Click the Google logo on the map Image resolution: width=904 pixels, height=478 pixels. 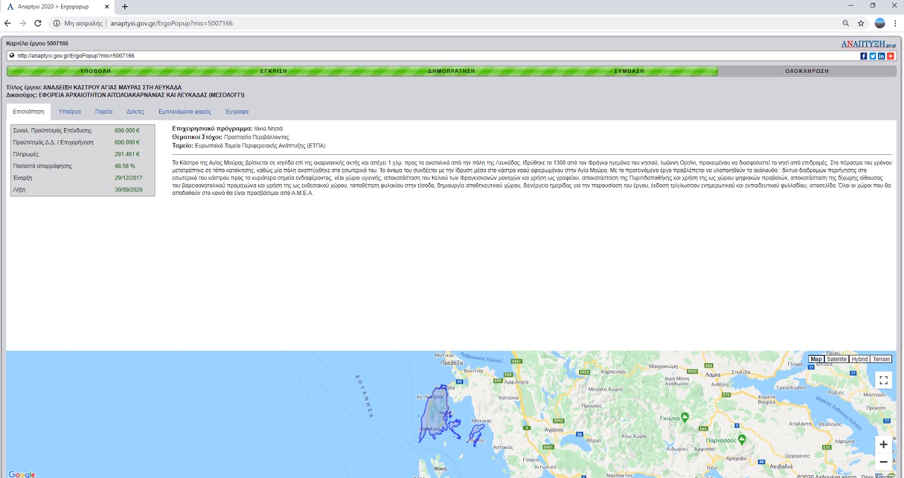(22, 474)
